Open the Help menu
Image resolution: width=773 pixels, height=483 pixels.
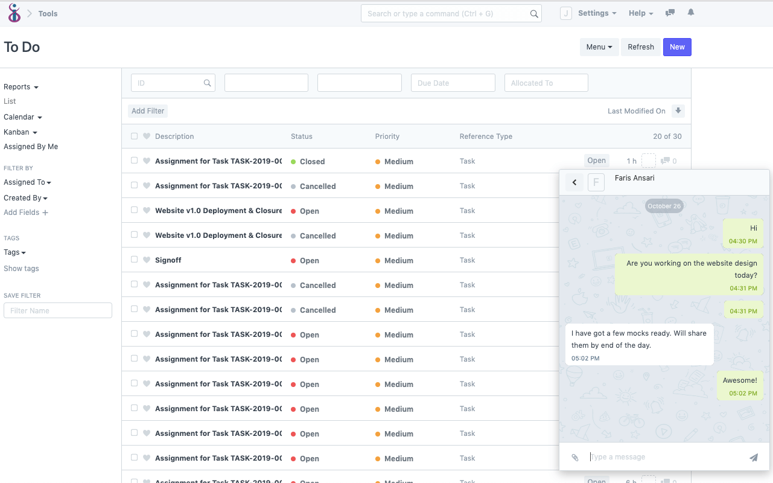(640, 13)
